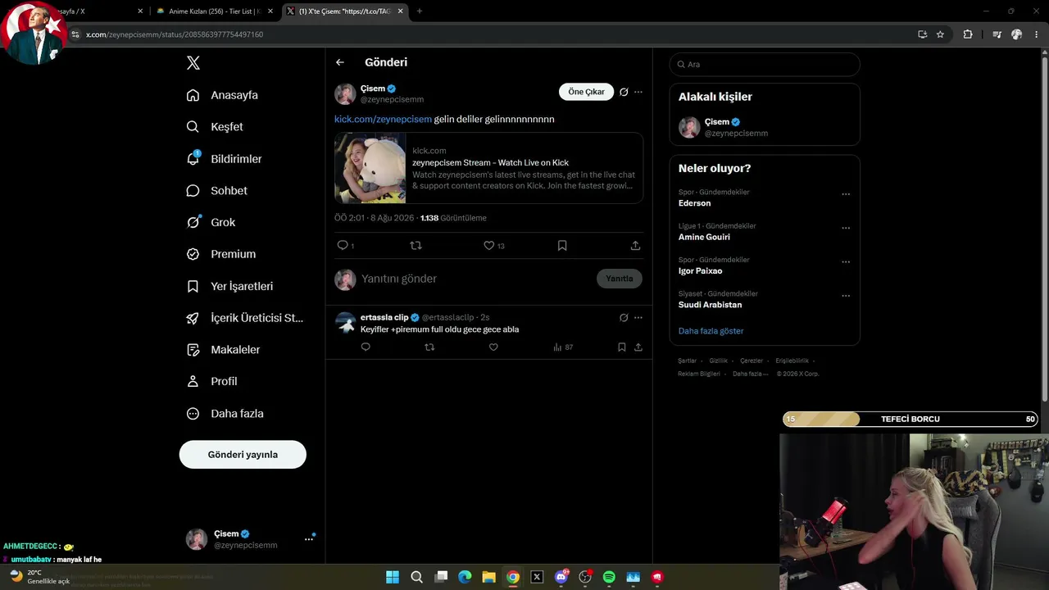Click the X logo in the sidebar
Viewport: 1049px width, 590px height.
point(193,63)
